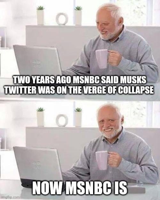Click the white ring ornament in top panel
160x200 pixels.
tap(62, 19)
